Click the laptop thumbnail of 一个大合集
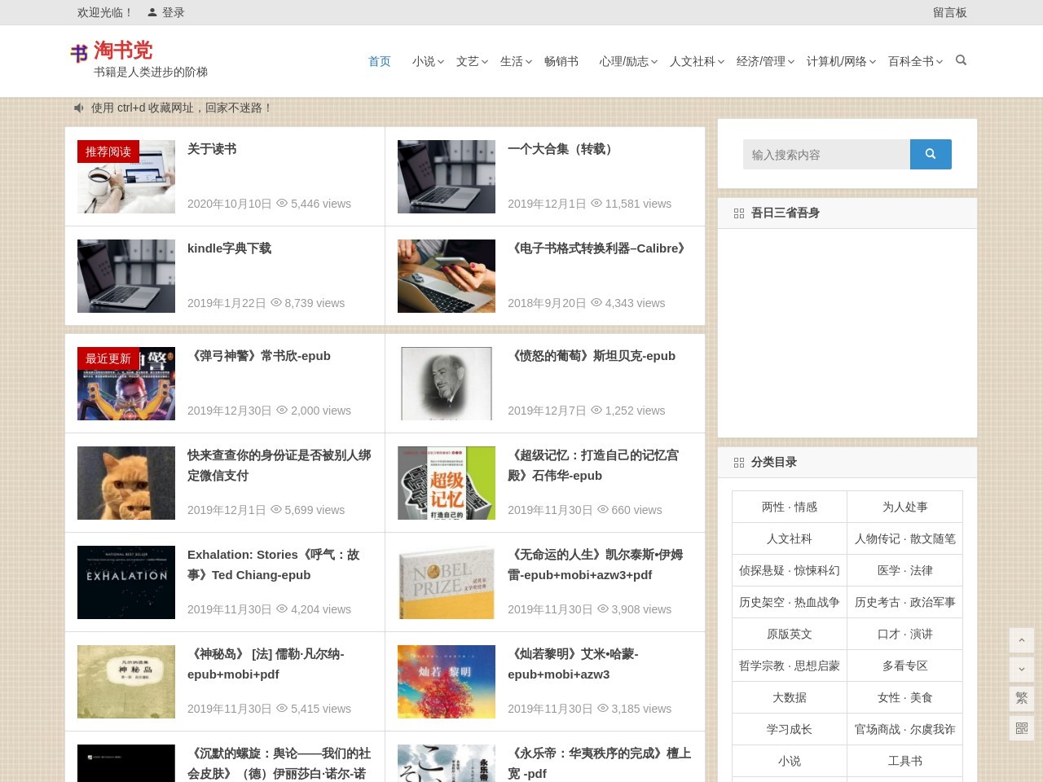Image resolution: width=1043 pixels, height=782 pixels. [447, 177]
